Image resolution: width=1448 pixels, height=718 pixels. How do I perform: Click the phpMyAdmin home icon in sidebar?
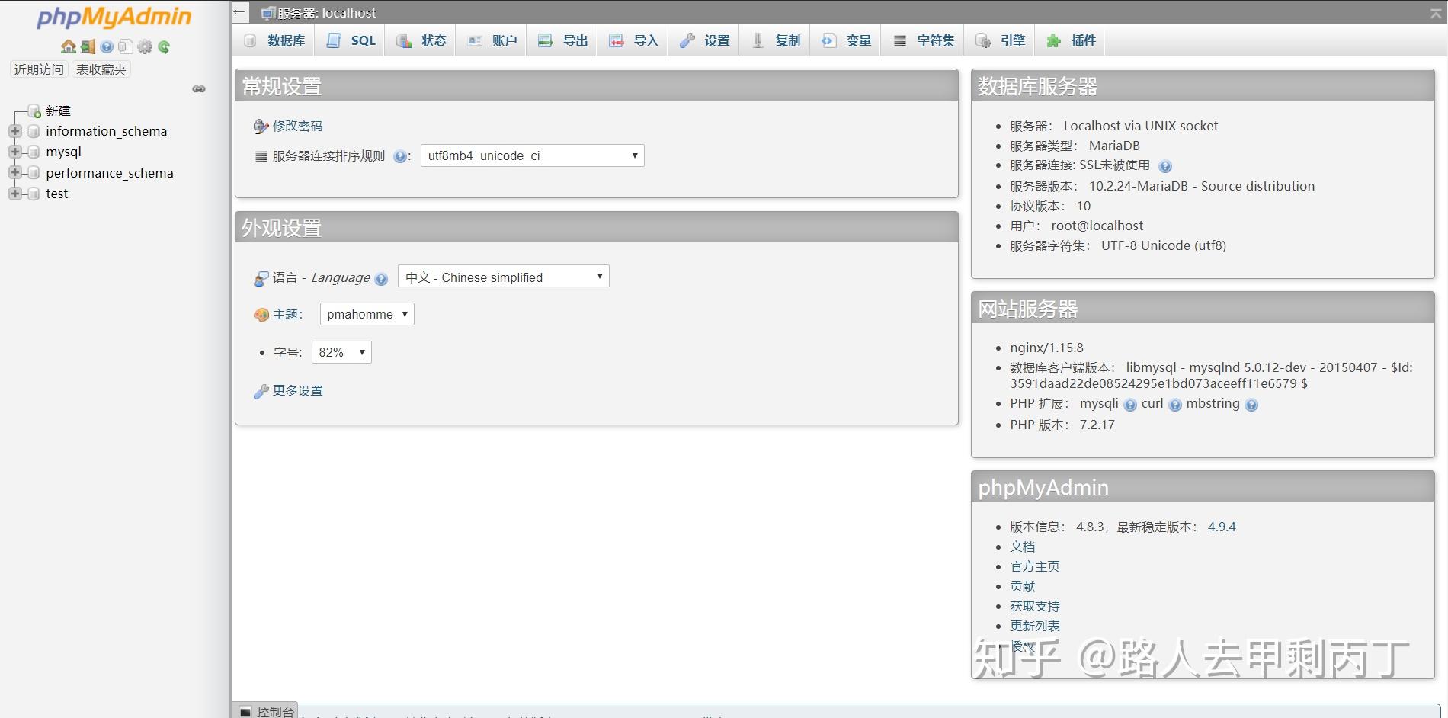click(67, 46)
